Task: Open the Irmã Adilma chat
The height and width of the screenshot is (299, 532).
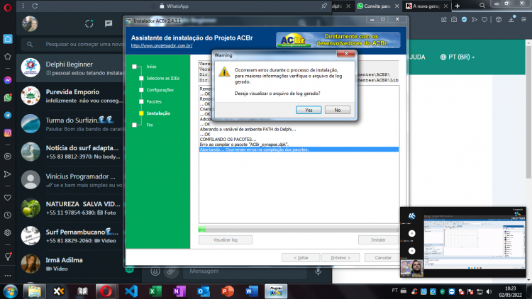Action: pyautogui.click(x=70, y=264)
